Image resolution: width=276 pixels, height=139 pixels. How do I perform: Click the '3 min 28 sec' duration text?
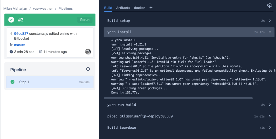(24, 52)
